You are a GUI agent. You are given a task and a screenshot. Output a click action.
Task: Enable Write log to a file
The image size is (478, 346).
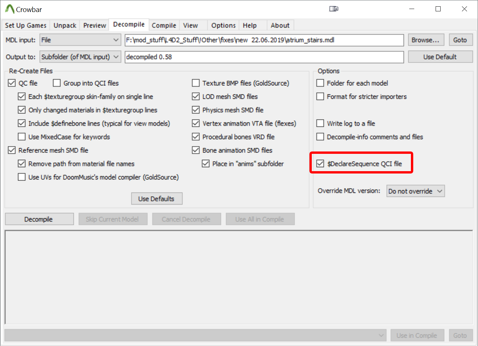click(x=320, y=123)
